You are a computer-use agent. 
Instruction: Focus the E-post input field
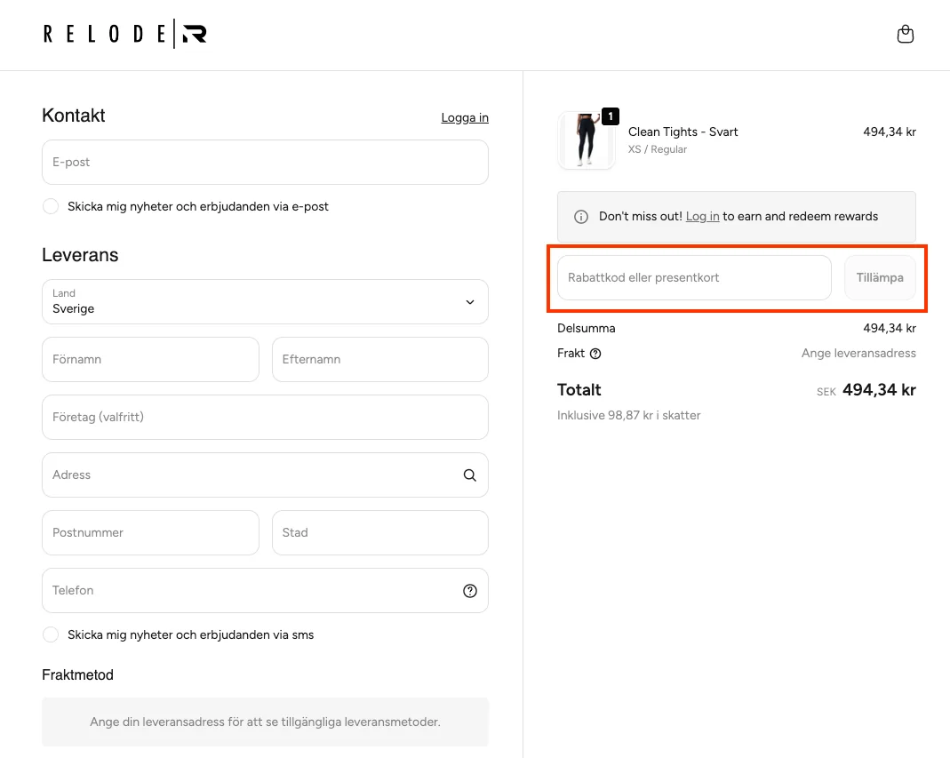pos(265,163)
